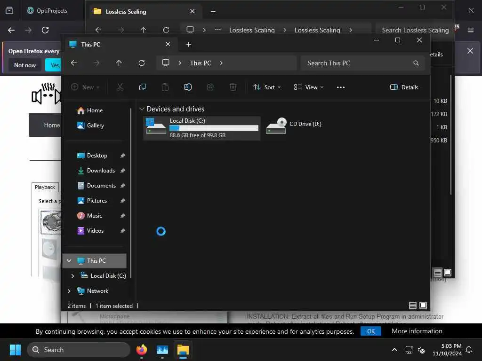
Task: Collapse Devices and drives group
Action: click(x=142, y=109)
